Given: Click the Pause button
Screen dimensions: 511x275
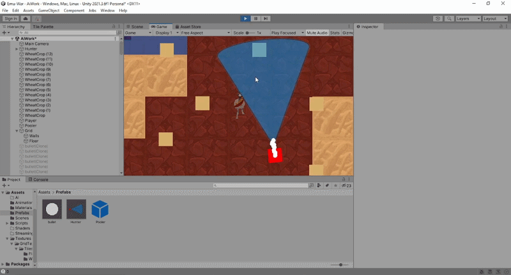Looking at the screenshot, I should click(256, 19).
